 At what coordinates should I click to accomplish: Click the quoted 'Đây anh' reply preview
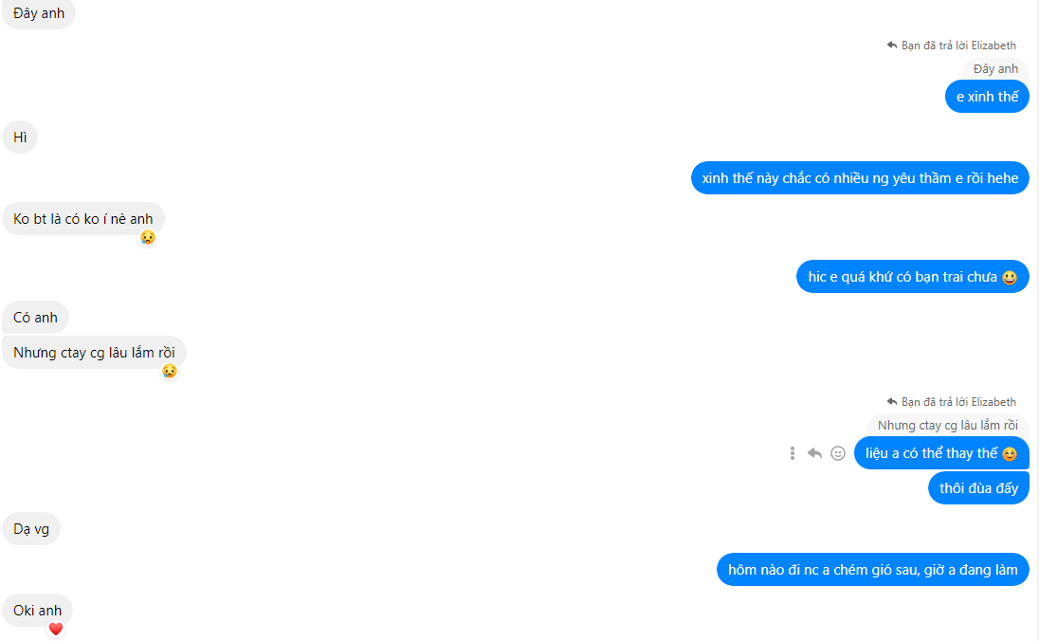[x=995, y=69]
